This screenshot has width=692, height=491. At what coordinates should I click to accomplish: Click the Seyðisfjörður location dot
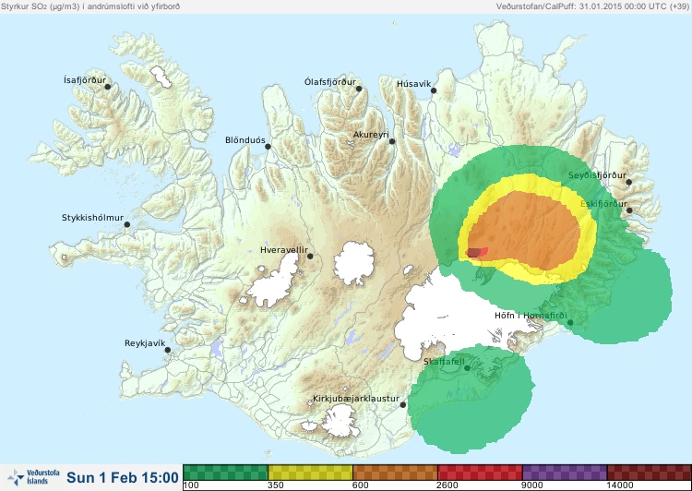(x=629, y=182)
